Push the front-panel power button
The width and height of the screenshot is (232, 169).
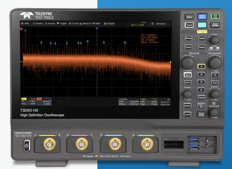point(27,146)
